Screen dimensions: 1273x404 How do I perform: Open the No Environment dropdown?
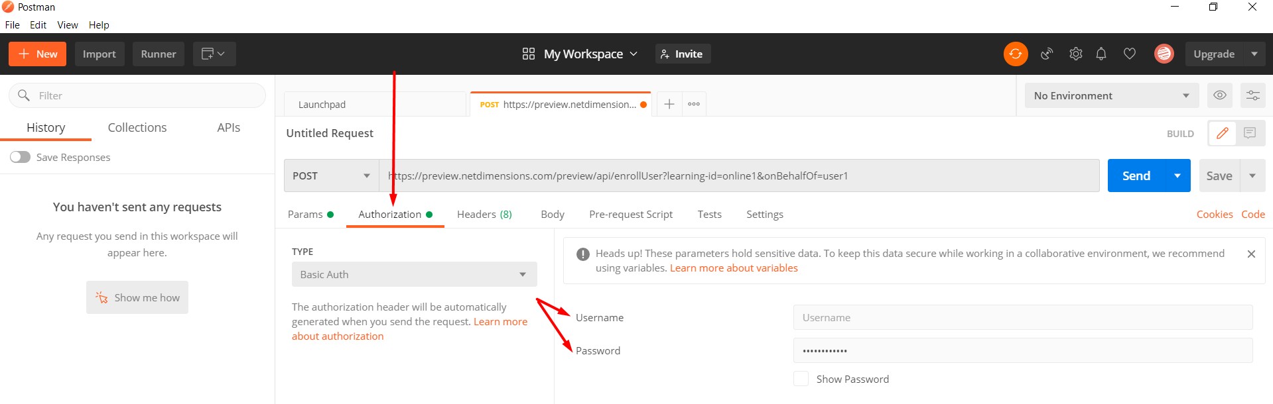coord(1112,95)
